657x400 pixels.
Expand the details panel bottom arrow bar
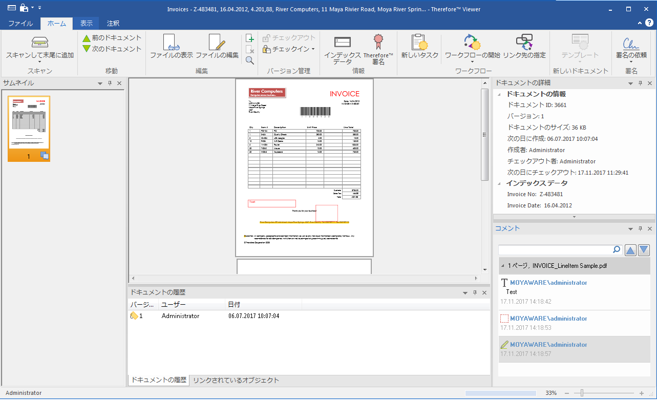click(x=574, y=217)
